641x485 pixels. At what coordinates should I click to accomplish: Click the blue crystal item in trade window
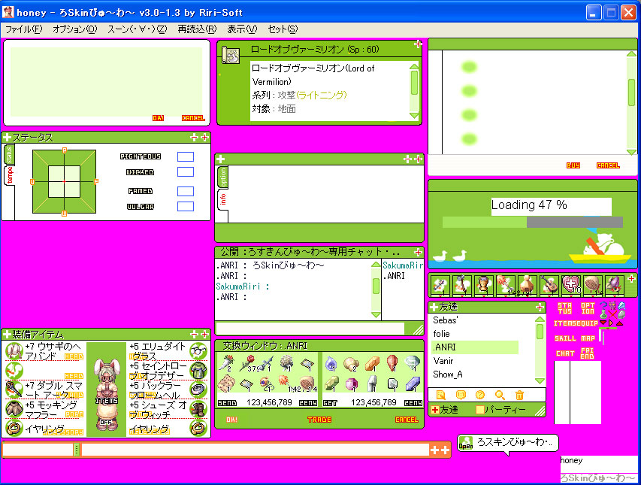coord(412,383)
